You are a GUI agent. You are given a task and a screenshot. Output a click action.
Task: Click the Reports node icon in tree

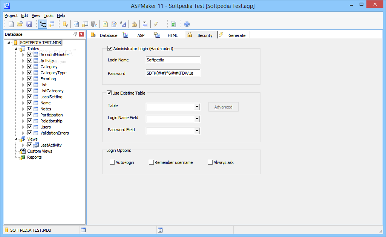pos(22,157)
